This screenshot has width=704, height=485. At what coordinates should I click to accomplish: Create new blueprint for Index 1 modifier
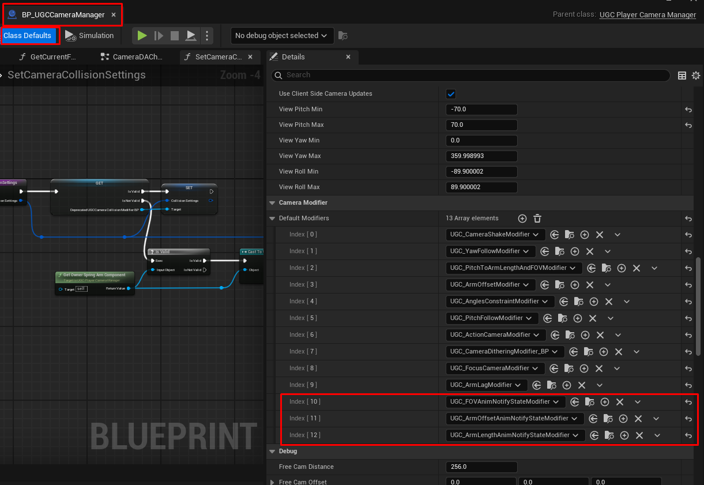click(x=575, y=251)
